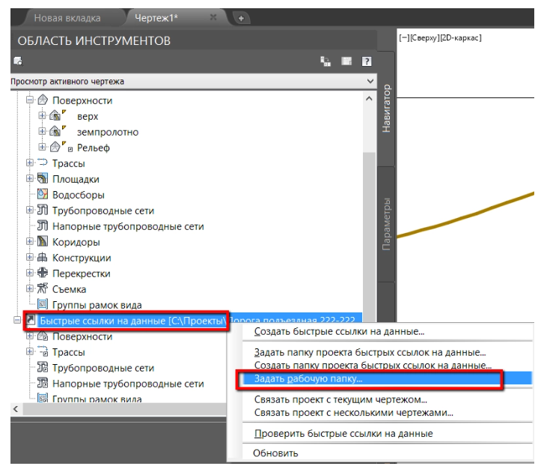Screen dimensions: 541x466
Task: Click the Водосборы catchment icon
Action: pyautogui.click(x=42, y=195)
